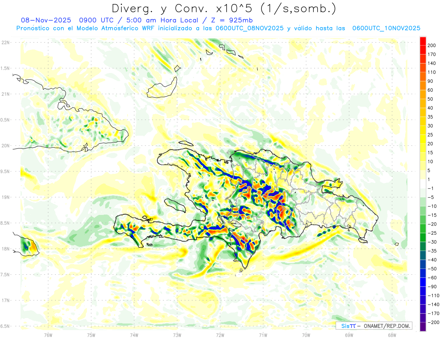Click the topmost red colorbar swatch above 200

click(x=423, y=41)
